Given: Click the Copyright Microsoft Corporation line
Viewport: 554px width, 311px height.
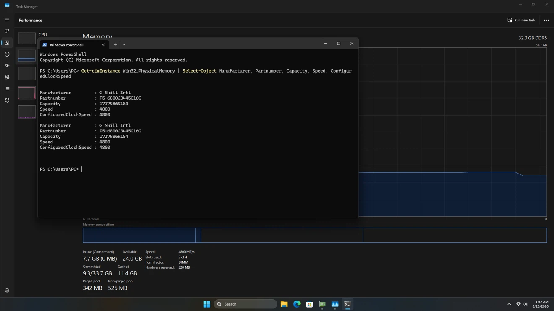Looking at the screenshot, I should [x=114, y=60].
